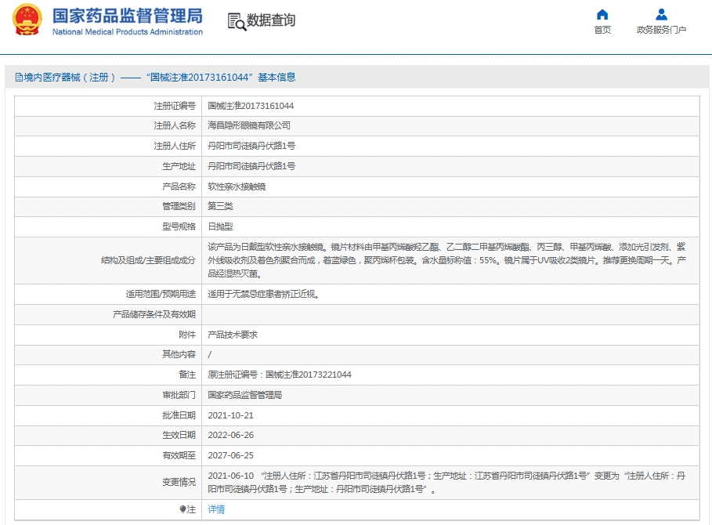
Task: Select the 原注册证编号：国械注准20173221044 remark
Action: [280, 375]
